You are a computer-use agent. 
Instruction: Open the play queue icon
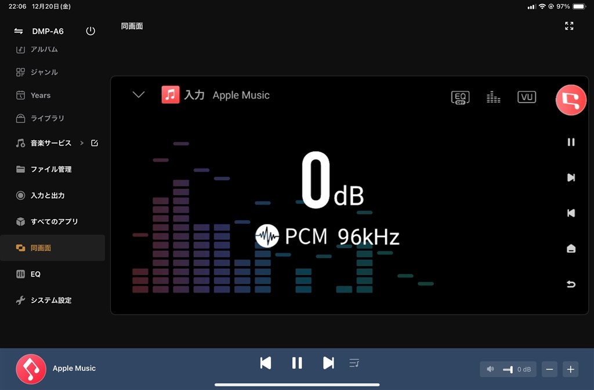[354, 363]
